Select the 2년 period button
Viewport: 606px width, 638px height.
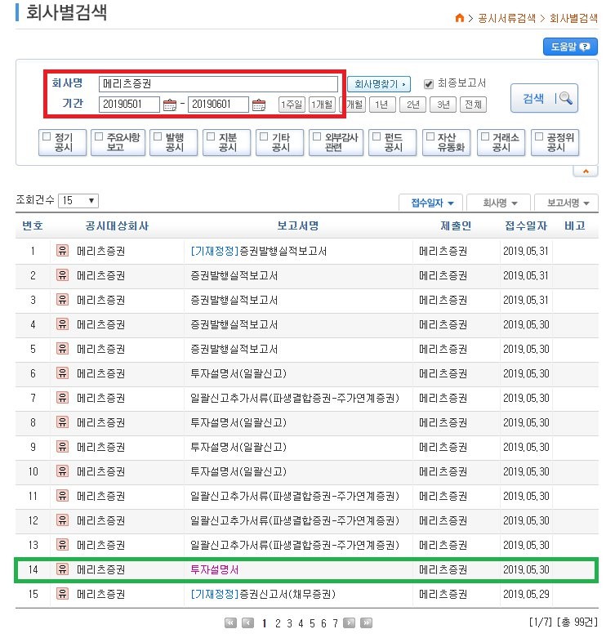(412, 105)
